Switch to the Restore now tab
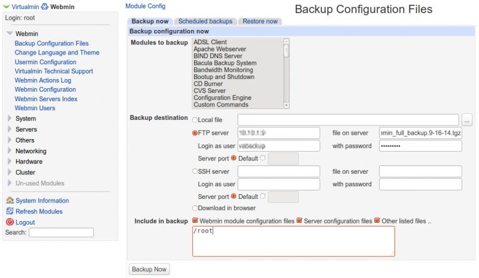This screenshot has width=479, height=278. (x=260, y=21)
